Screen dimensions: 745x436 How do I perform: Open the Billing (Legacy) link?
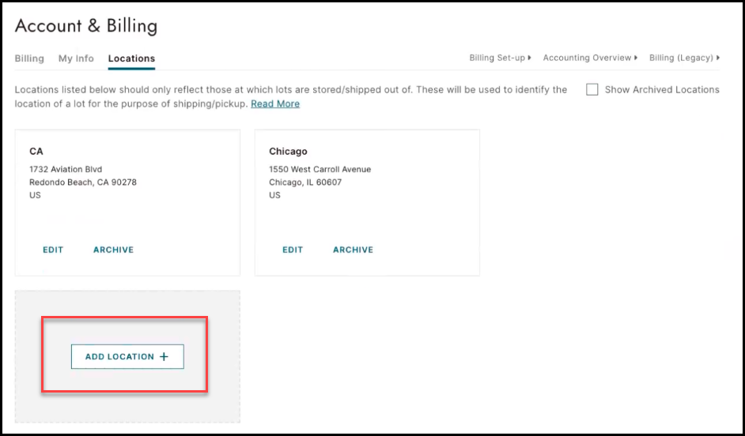[x=685, y=58]
